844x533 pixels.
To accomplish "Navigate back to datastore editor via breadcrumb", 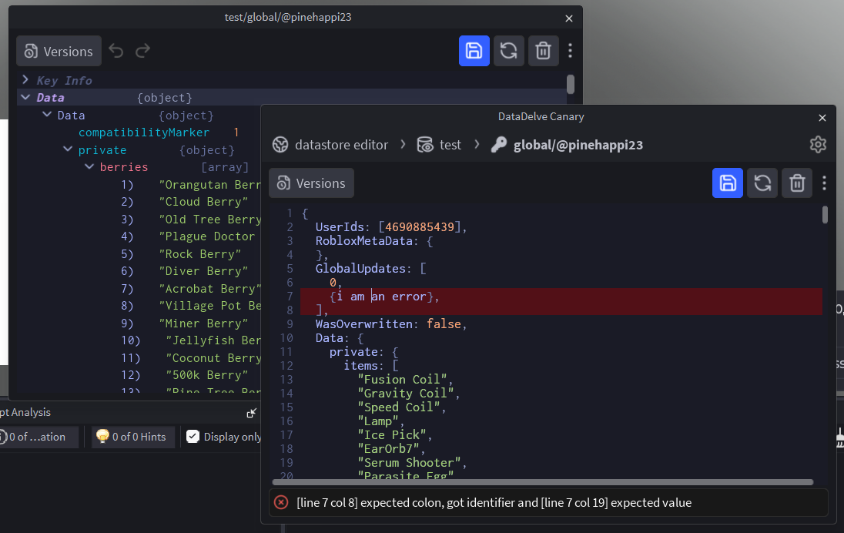I will pos(340,144).
